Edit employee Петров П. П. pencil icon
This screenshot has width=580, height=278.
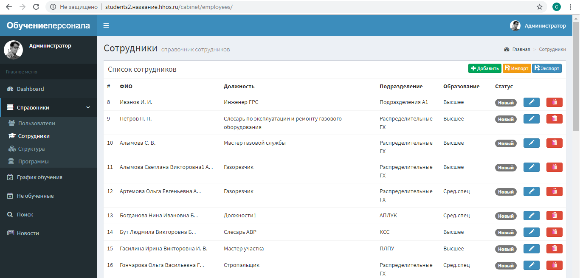coord(532,119)
